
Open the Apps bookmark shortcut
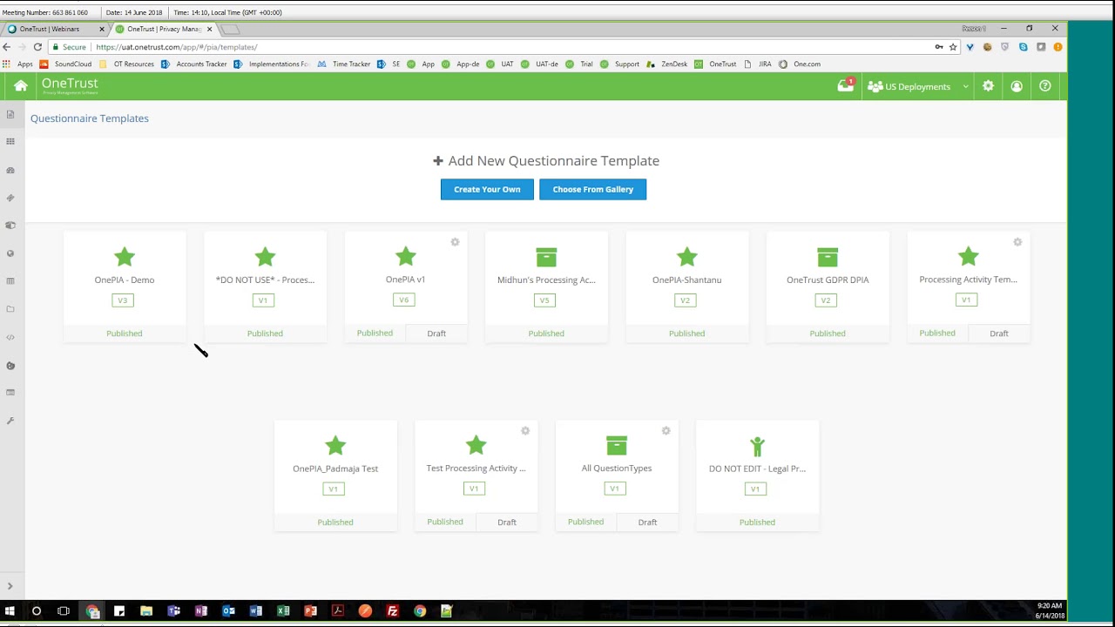coord(18,64)
